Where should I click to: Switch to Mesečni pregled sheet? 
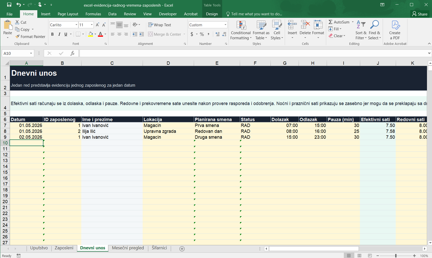pos(128,248)
